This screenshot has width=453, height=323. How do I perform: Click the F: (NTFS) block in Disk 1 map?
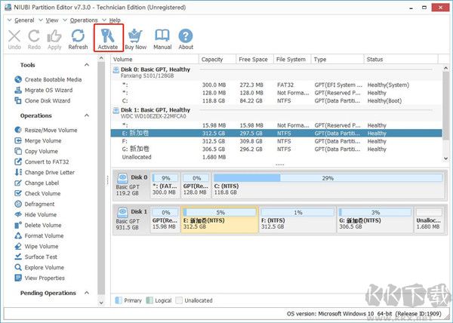click(x=297, y=220)
